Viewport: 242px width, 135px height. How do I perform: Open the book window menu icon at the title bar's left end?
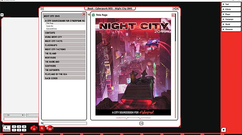42,8
